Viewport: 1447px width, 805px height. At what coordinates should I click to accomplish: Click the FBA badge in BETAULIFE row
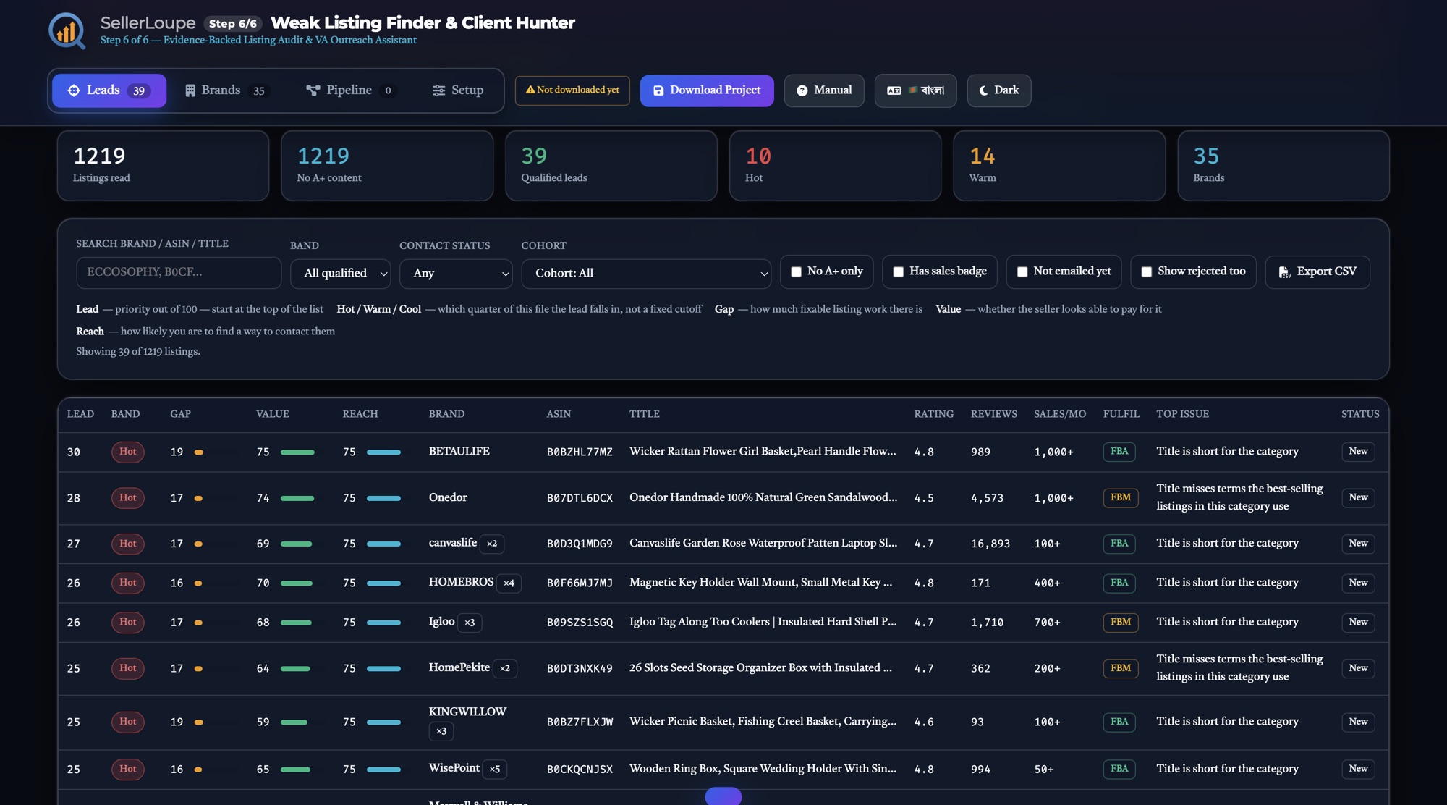point(1119,452)
